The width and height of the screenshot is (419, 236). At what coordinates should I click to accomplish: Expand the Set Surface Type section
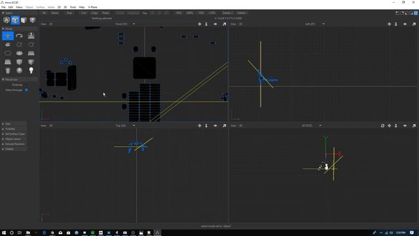pyautogui.click(x=3, y=134)
